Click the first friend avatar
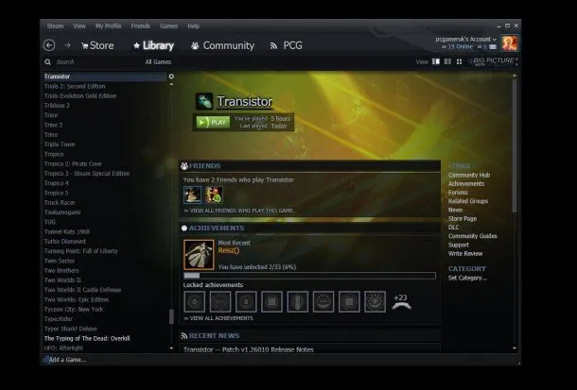Screen dimensions: 577x390 coord(192,195)
